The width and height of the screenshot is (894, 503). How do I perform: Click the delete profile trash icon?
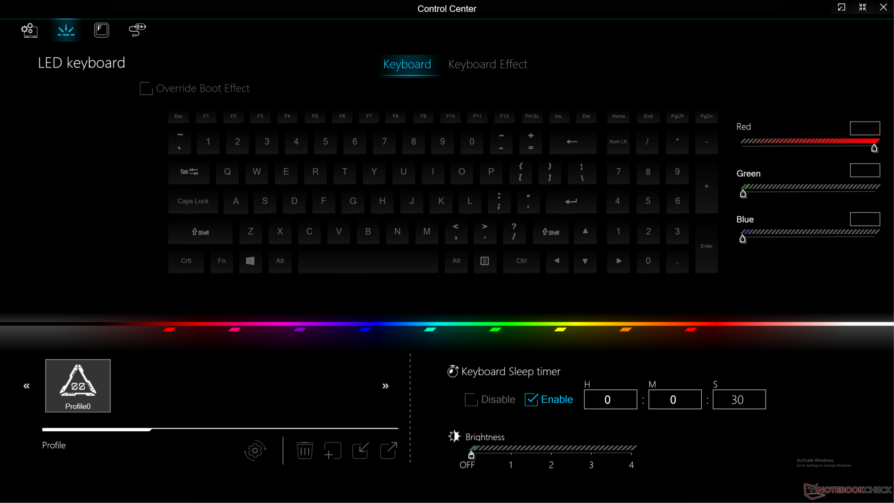[x=305, y=450]
